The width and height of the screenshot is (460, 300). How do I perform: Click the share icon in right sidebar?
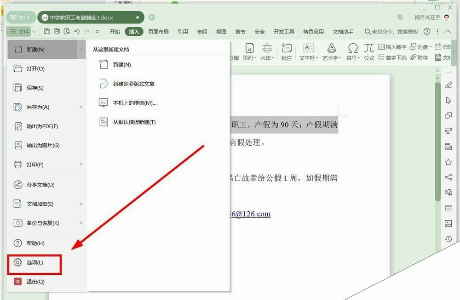tap(448, 177)
